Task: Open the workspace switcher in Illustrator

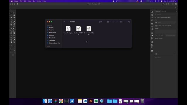Action: pos(176,4)
